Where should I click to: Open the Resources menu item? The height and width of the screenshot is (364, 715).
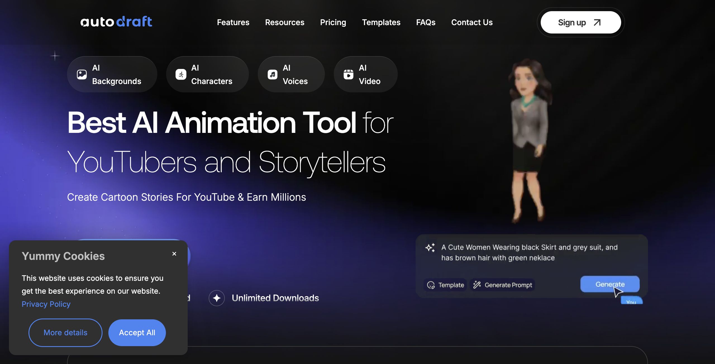point(285,22)
